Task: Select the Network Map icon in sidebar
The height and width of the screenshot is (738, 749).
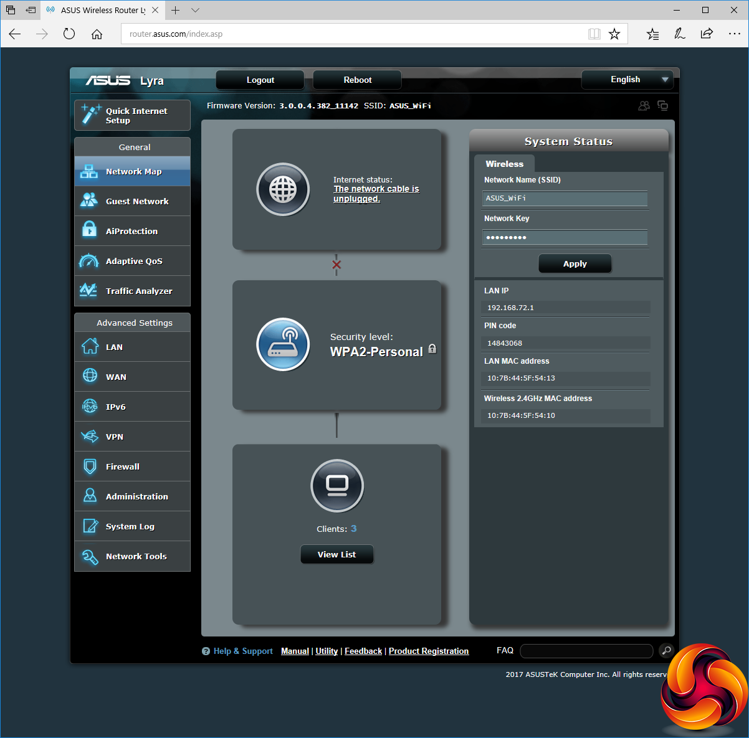Action: [x=89, y=171]
